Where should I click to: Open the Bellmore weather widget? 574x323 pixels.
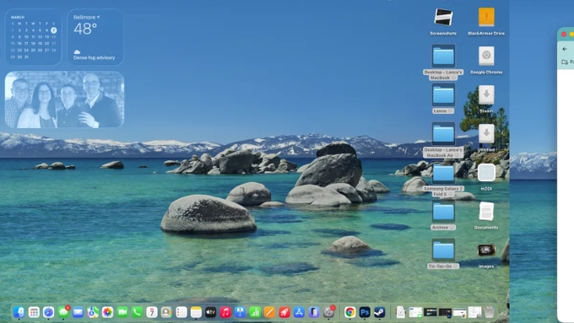[95, 37]
